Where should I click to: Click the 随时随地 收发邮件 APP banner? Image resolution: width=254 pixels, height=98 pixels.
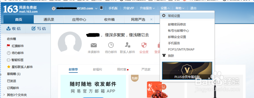coord(93,86)
